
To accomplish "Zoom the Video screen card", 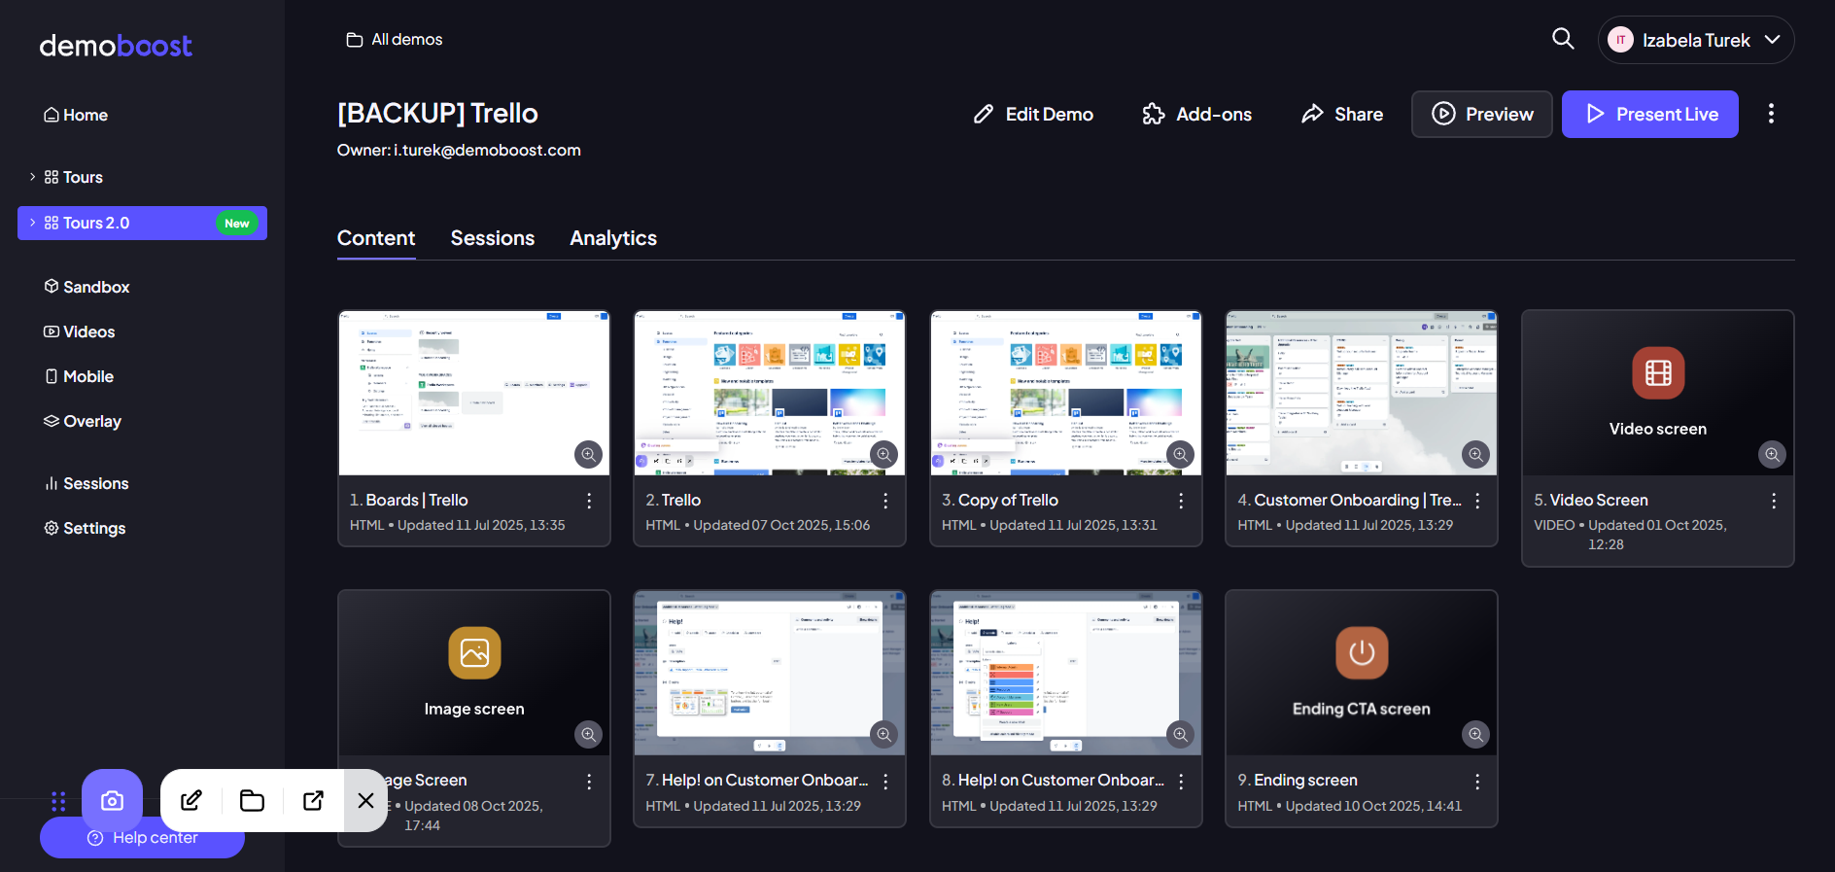I will point(1772,454).
